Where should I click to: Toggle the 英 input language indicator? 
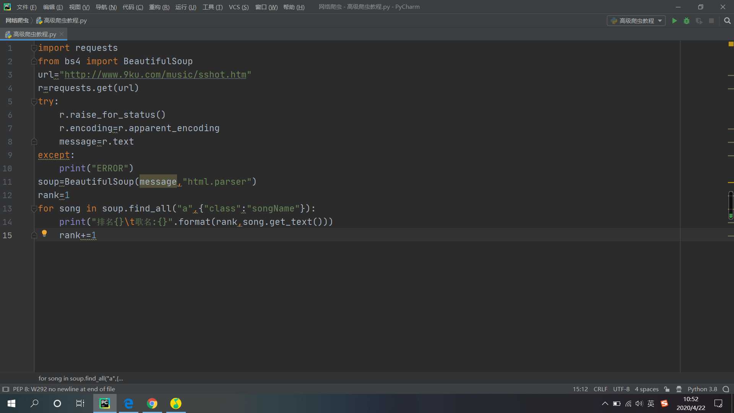[651, 403]
